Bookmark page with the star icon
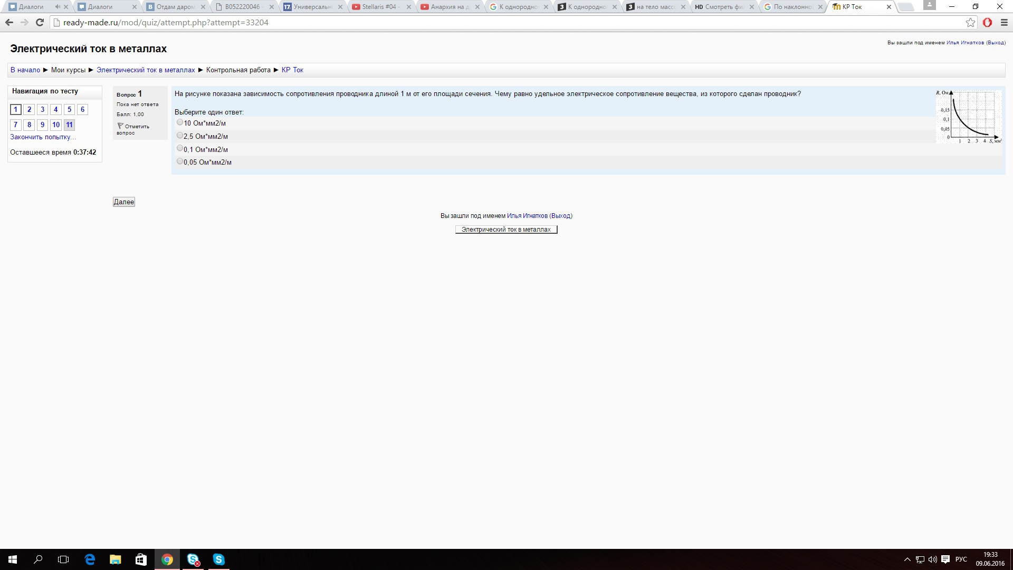The width and height of the screenshot is (1013, 570). coord(970,23)
